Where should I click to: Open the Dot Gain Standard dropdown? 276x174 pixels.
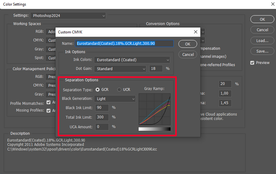[120, 69]
